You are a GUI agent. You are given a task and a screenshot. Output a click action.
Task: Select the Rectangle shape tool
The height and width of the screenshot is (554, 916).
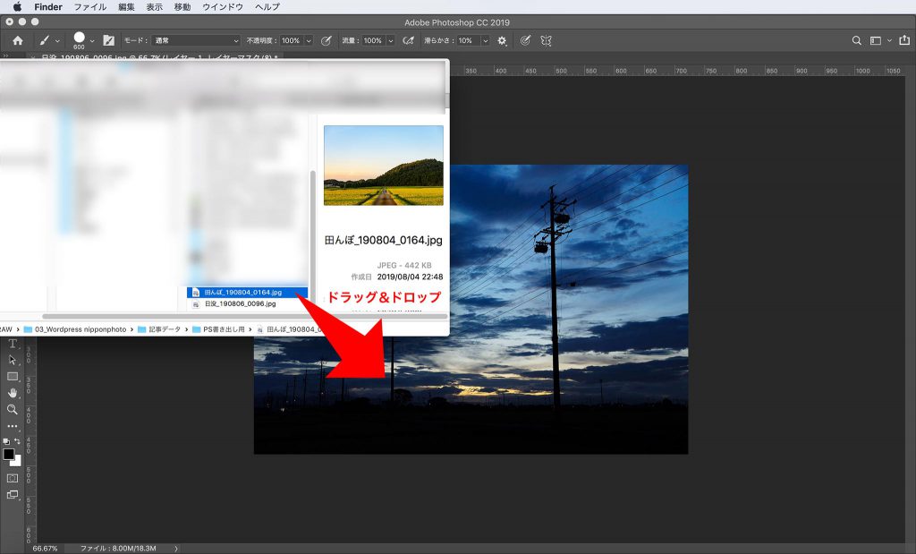(x=13, y=377)
